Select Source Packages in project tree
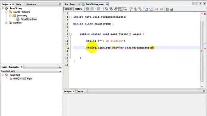This screenshot has height=116, width=207. [22, 12]
